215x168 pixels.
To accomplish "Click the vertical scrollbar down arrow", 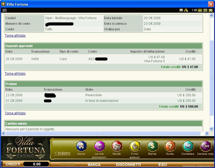I will 211,129.
